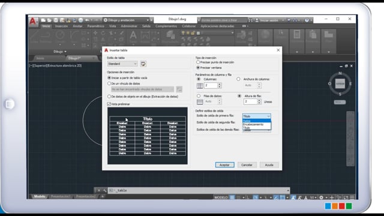Toggle the Vista preliminar checkbox

(x=109, y=104)
